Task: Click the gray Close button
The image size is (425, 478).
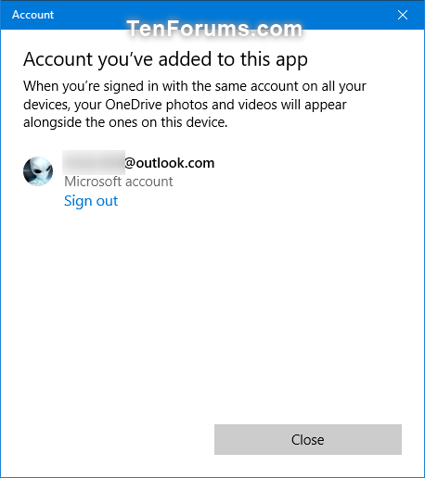Action: (308, 439)
